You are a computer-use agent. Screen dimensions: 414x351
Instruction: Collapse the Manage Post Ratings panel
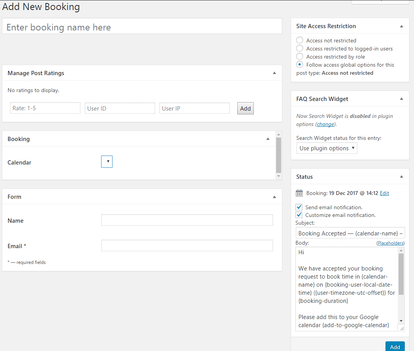(x=274, y=73)
